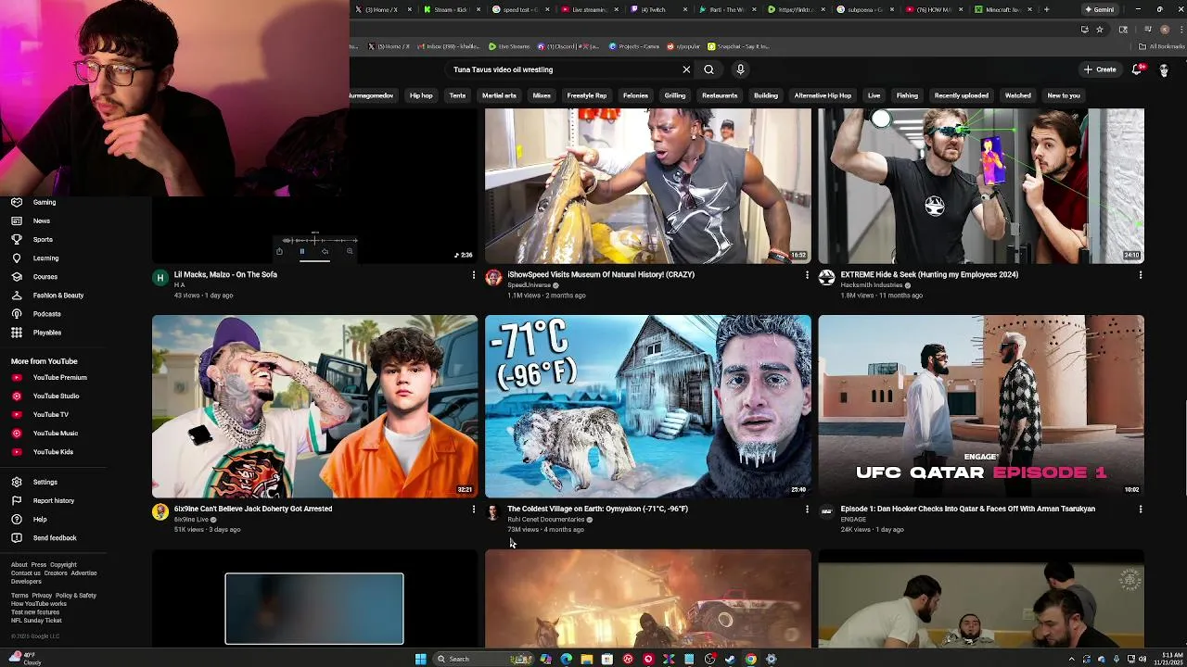The width and height of the screenshot is (1187, 667).
Task: Open the weather widget in the taskbar
Action: click(23, 658)
